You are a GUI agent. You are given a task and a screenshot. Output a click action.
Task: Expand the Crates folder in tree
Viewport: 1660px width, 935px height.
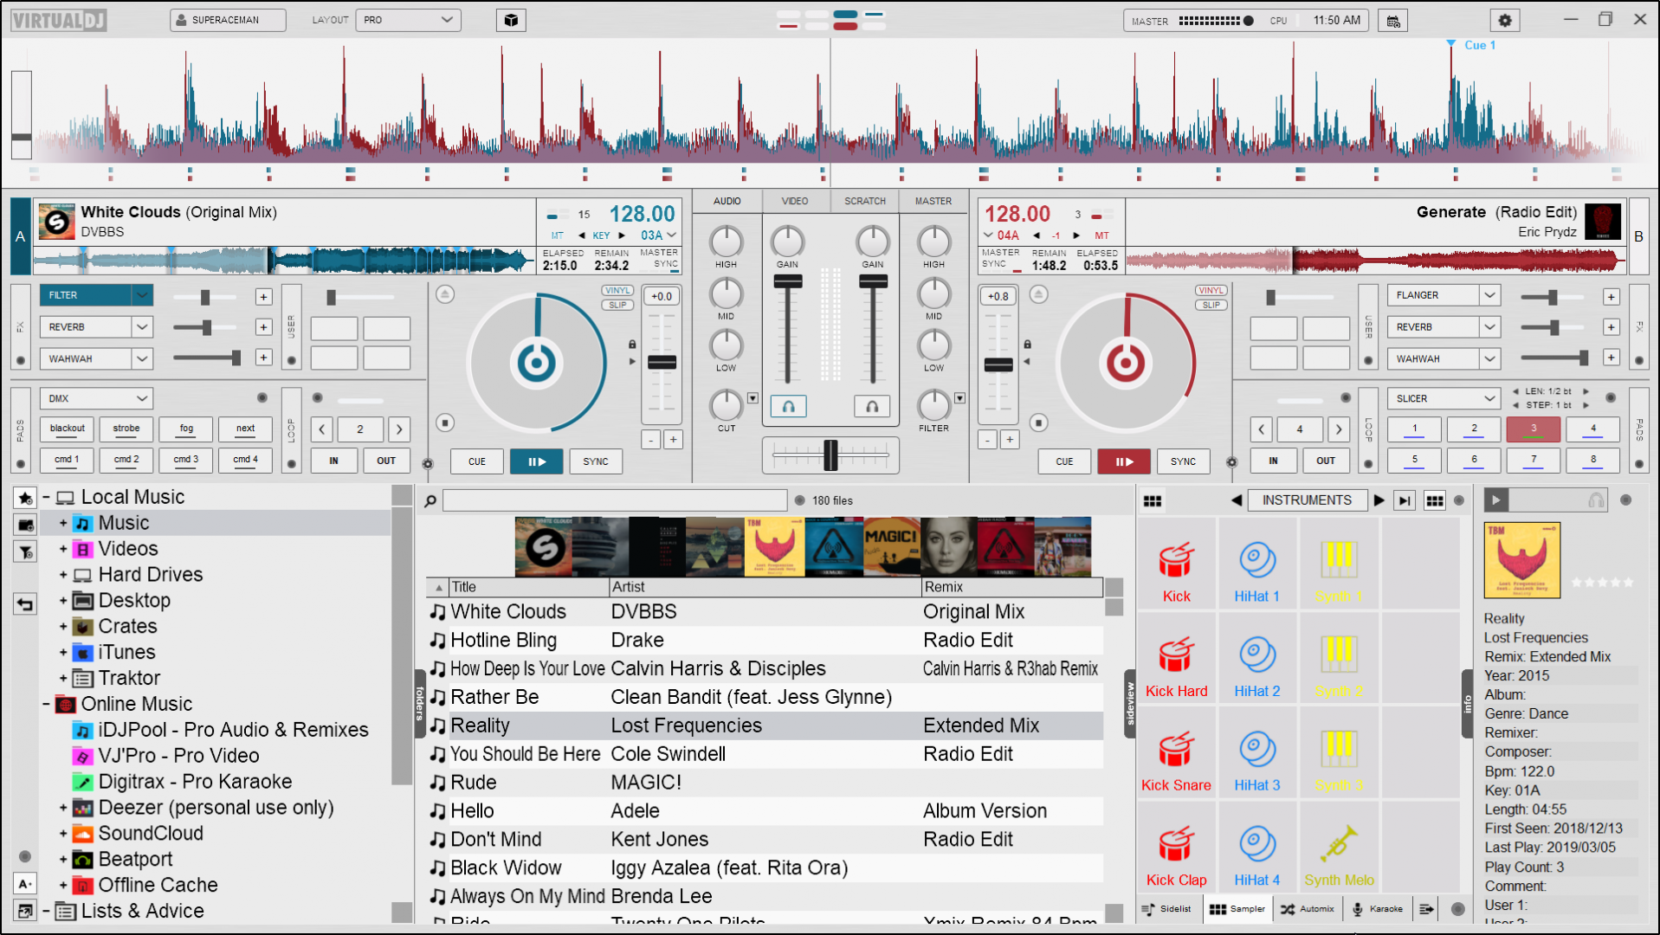pyautogui.click(x=63, y=627)
